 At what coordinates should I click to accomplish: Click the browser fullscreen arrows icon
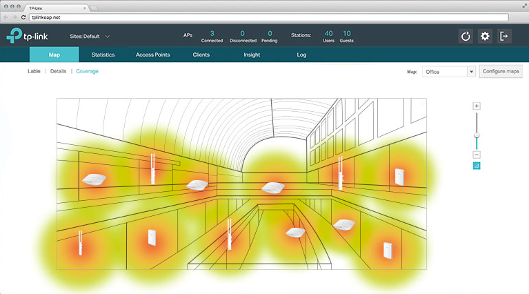pos(525,6)
